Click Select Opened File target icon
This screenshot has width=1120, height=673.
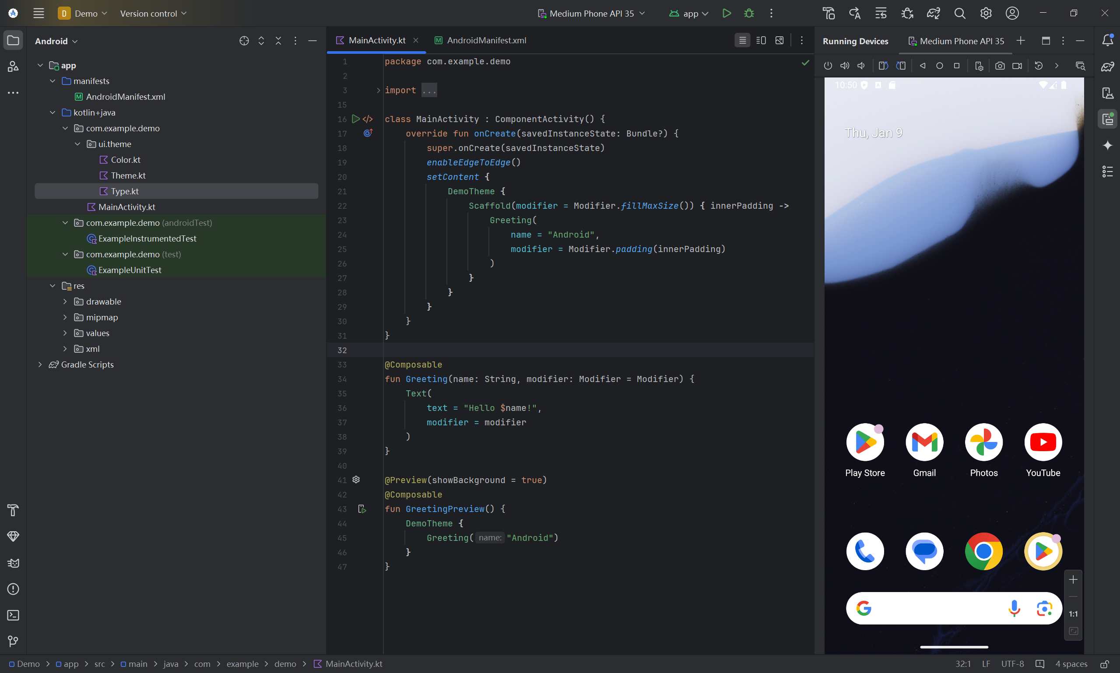point(244,41)
